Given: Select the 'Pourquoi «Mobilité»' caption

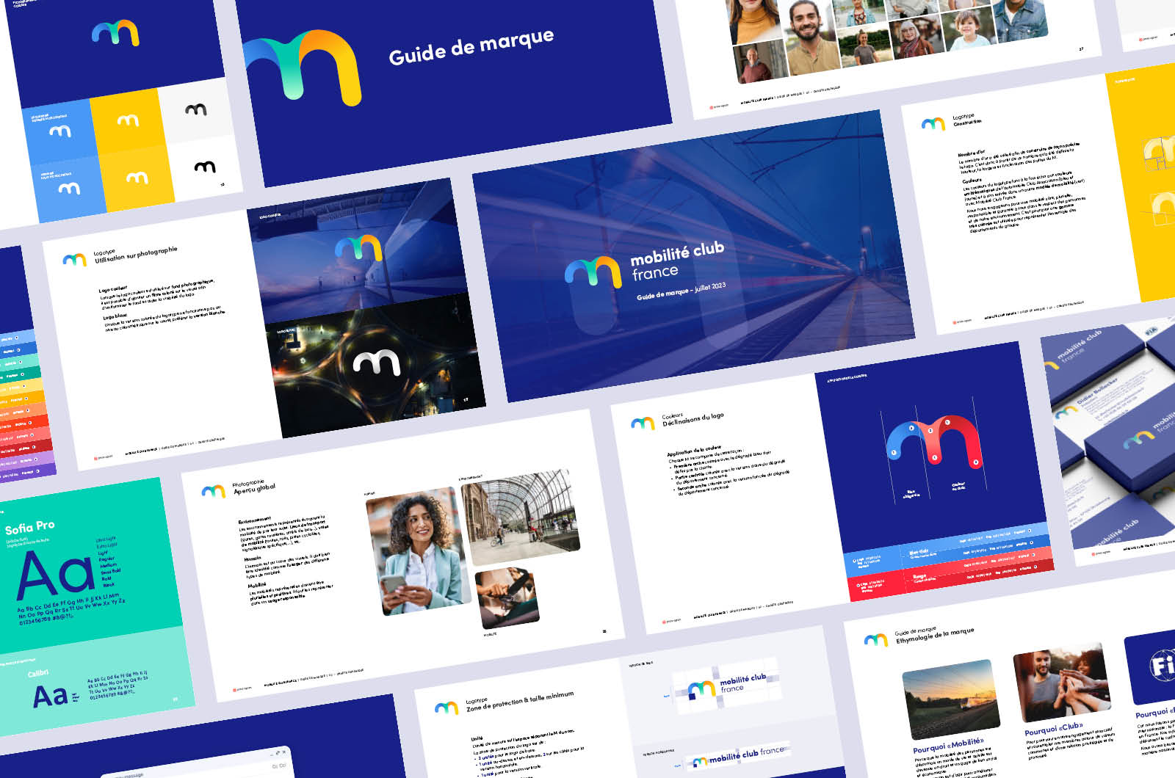Looking at the screenshot, I should tap(948, 744).
